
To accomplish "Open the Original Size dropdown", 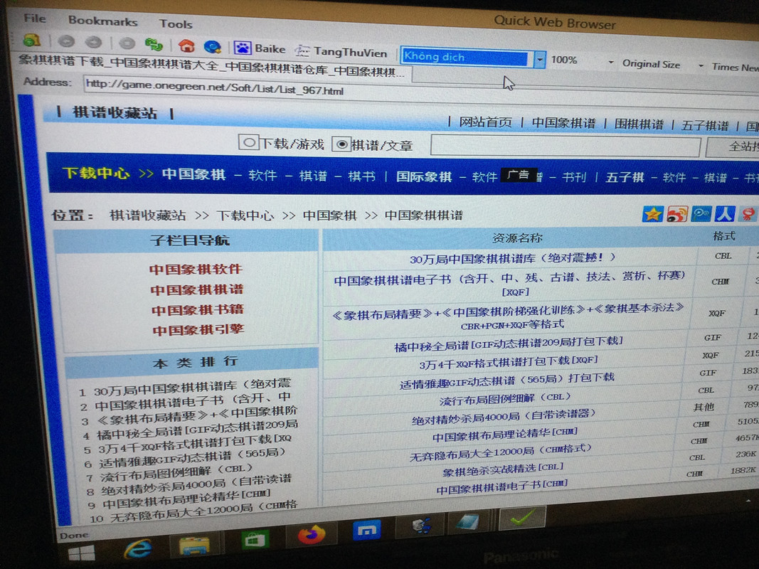I will tap(701, 66).
